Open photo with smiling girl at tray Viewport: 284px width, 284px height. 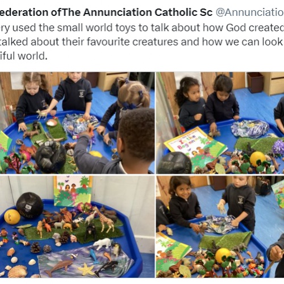[220, 227]
